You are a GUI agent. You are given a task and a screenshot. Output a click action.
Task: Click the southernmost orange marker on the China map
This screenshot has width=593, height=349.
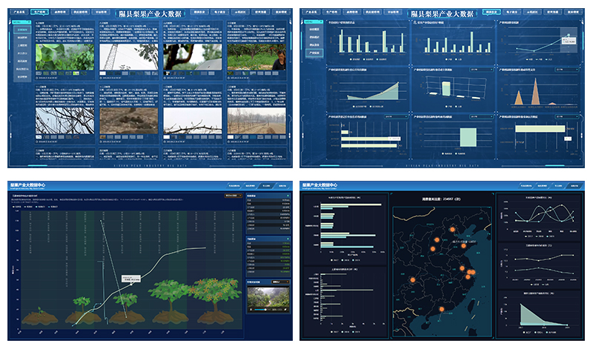coord(443,308)
